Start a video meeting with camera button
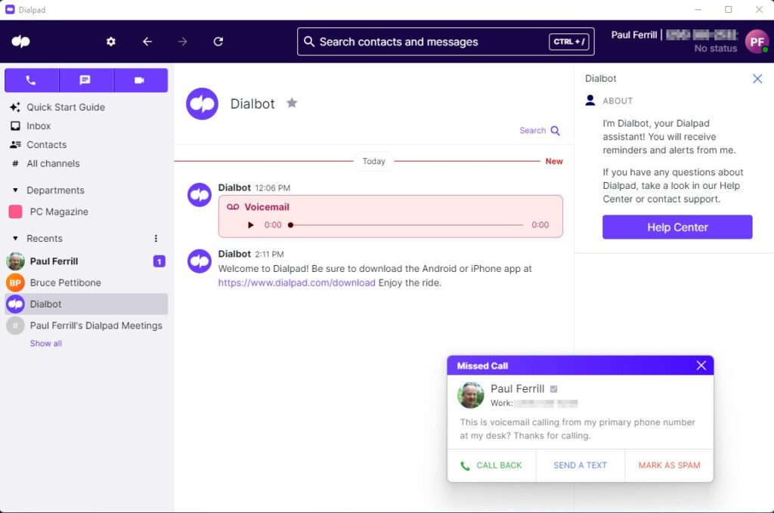This screenshot has height=513, width=774. 141,80
